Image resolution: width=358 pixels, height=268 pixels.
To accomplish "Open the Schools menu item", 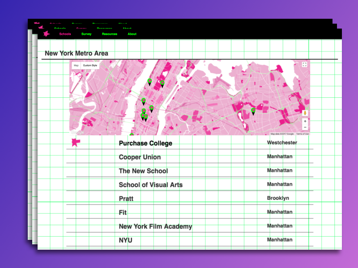I will [x=65, y=34].
